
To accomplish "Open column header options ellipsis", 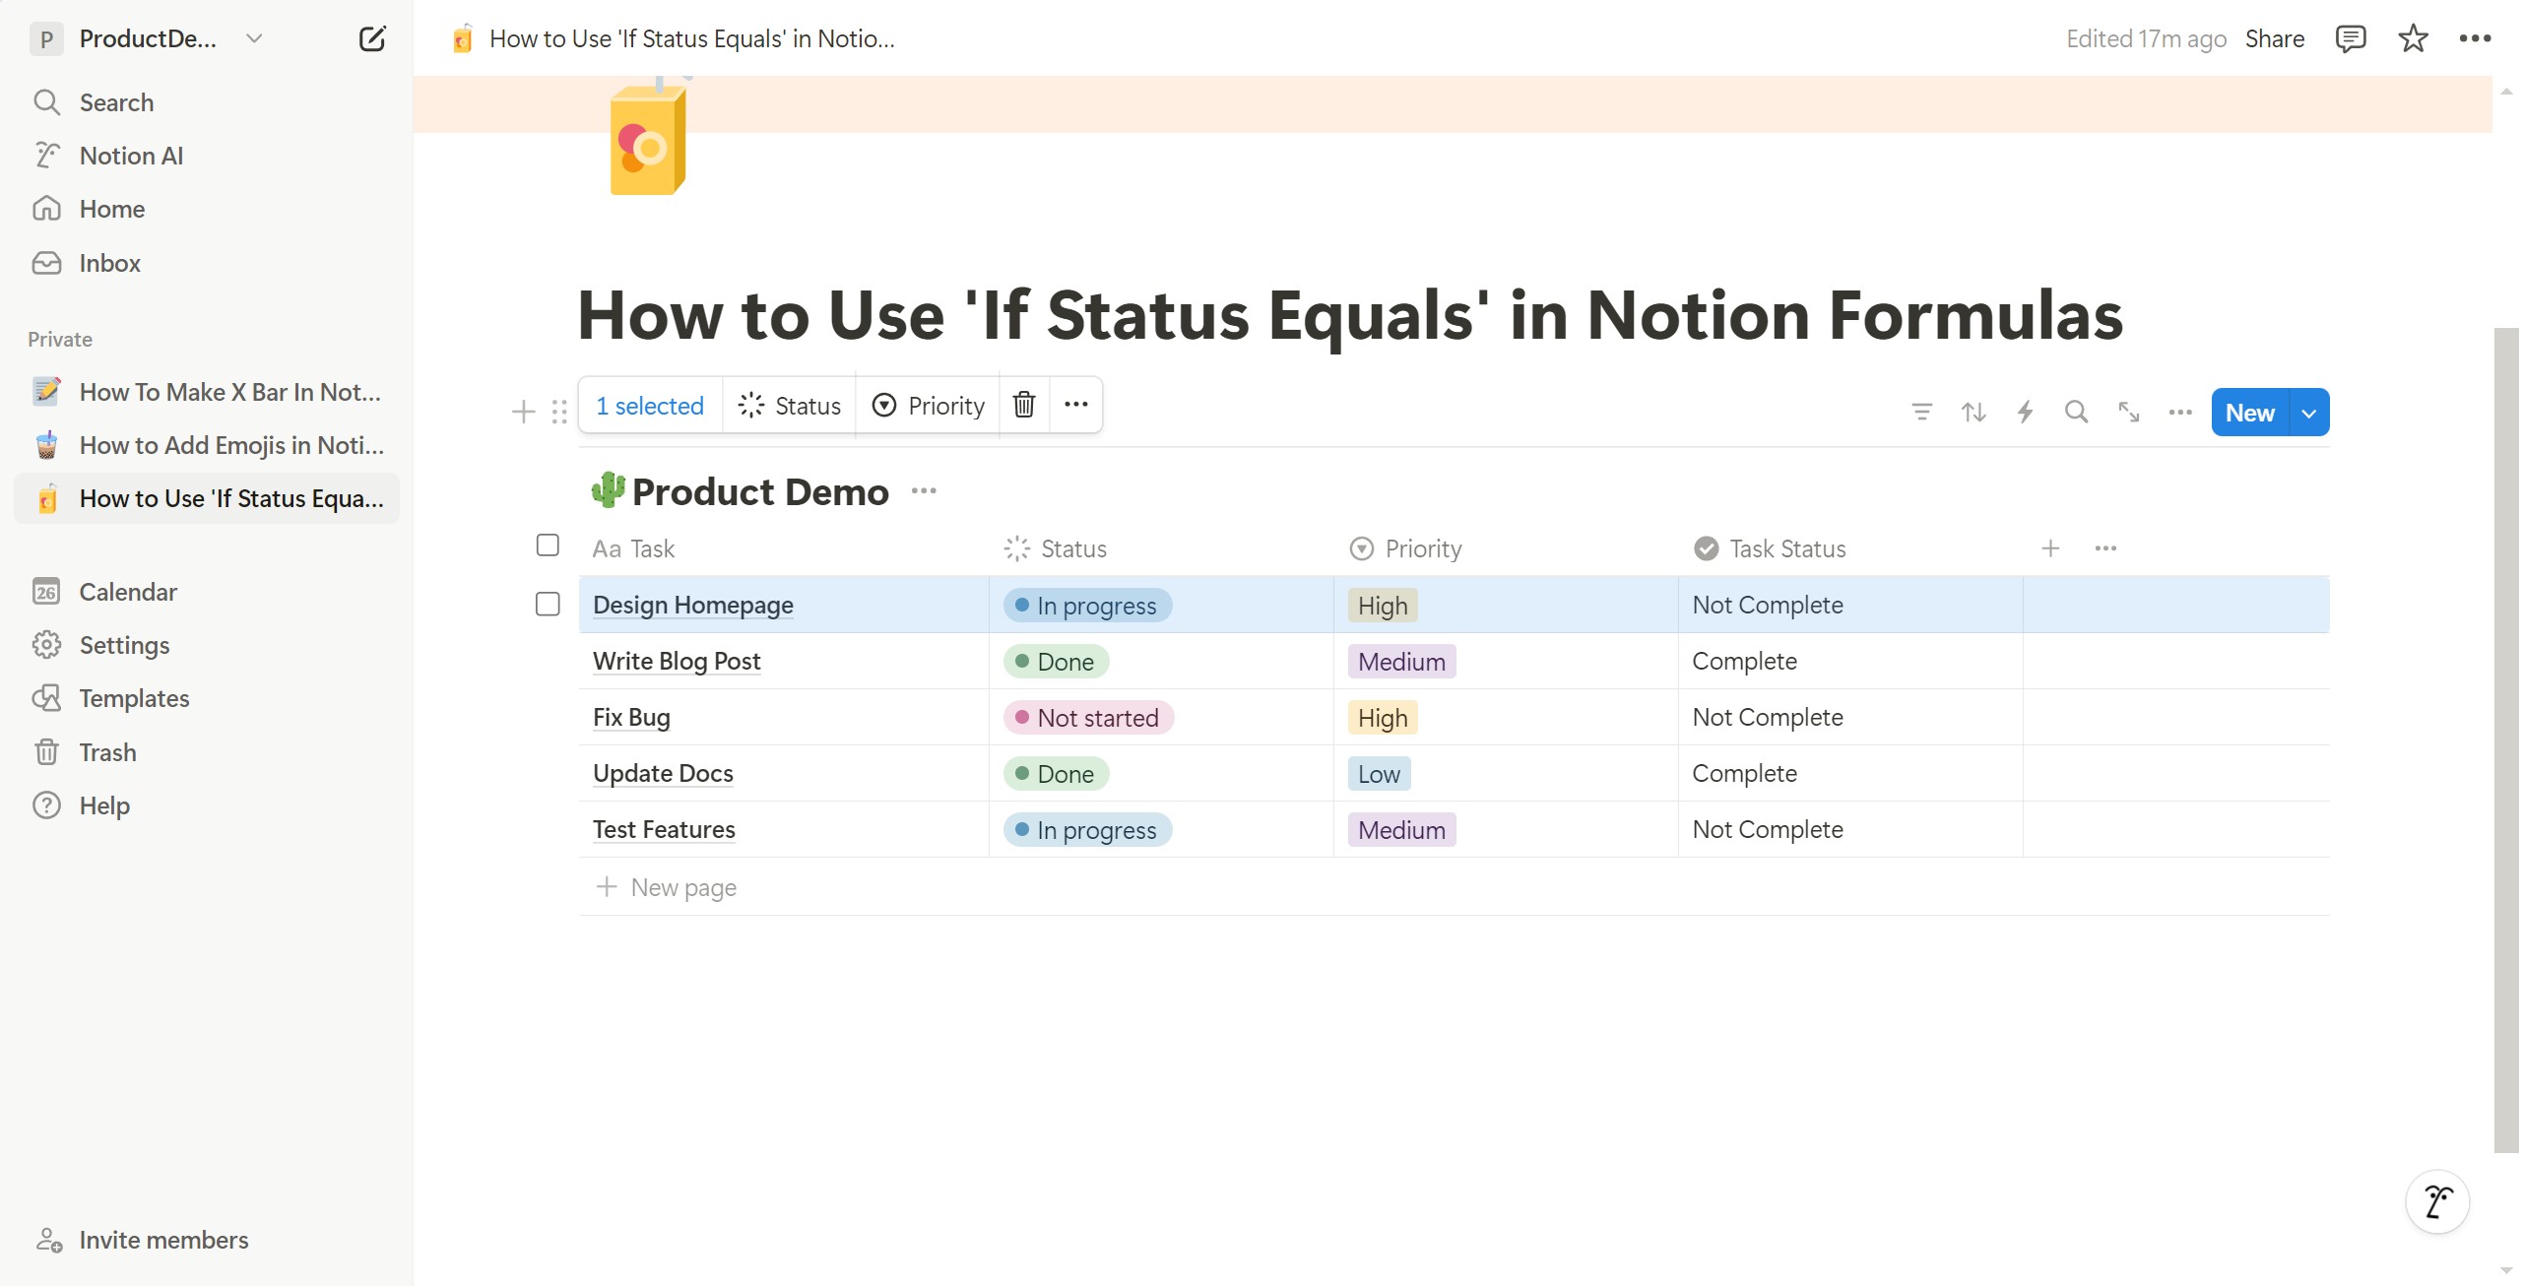I will click(x=2105, y=548).
